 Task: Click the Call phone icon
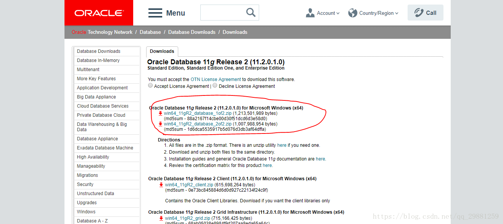(419, 13)
